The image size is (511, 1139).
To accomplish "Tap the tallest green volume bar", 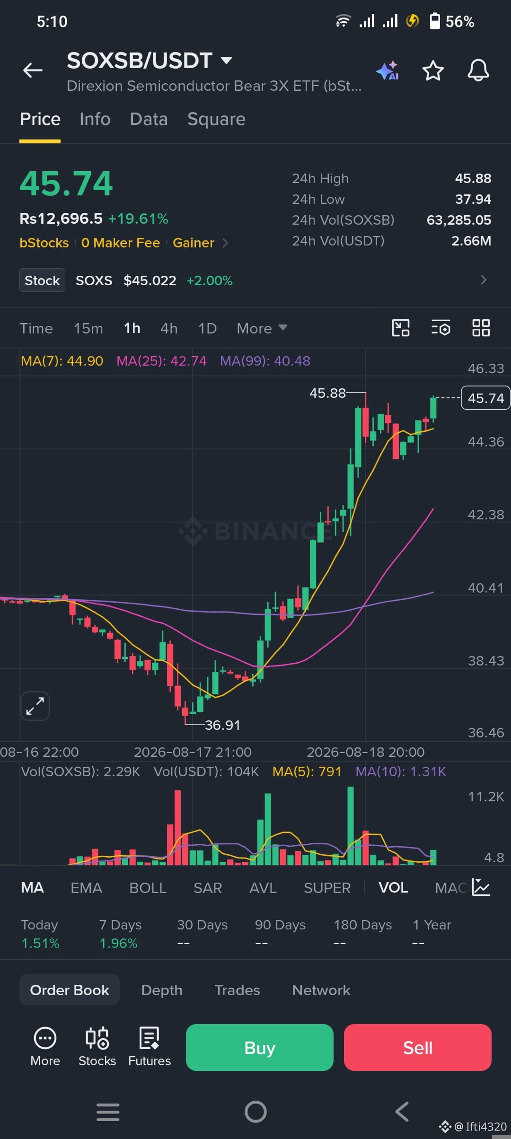I will (x=351, y=826).
